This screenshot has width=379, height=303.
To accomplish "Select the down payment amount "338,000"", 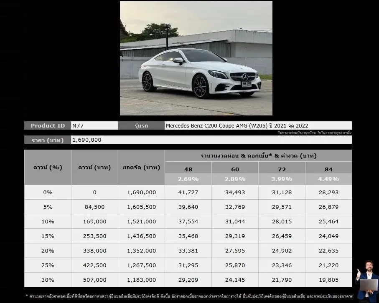I will pos(94,250).
